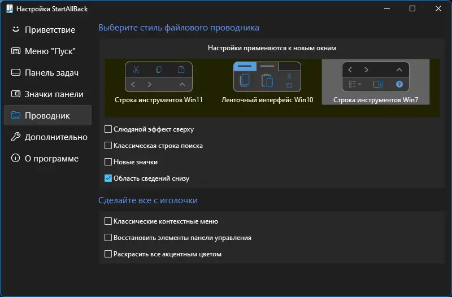Switch to Панель задач settings
452x297 pixels.
pyautogui.click(x=47, y=73)
